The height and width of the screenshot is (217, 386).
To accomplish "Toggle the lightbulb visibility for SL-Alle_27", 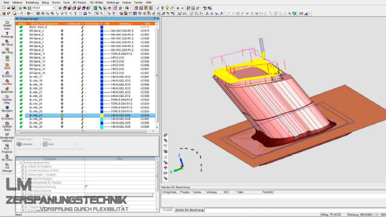I will coord(62,115).
